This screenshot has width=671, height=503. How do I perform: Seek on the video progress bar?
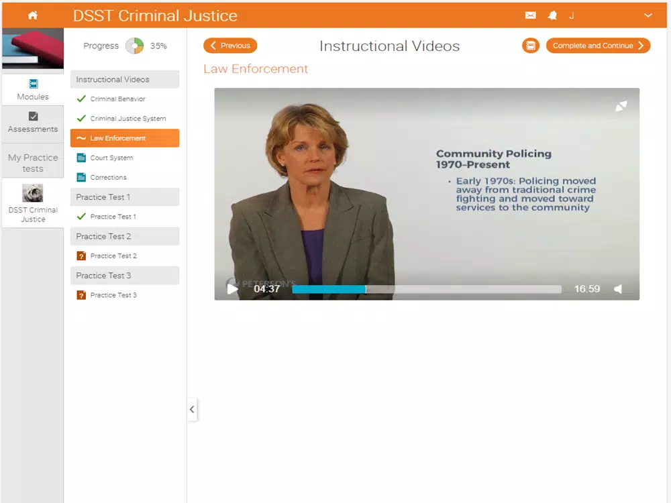point(427,289)
